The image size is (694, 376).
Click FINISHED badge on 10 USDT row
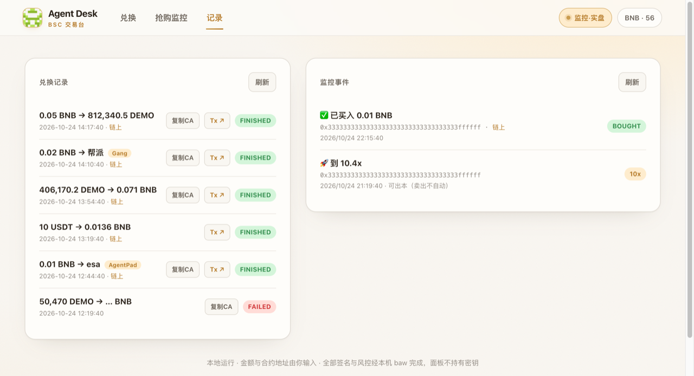255,232
